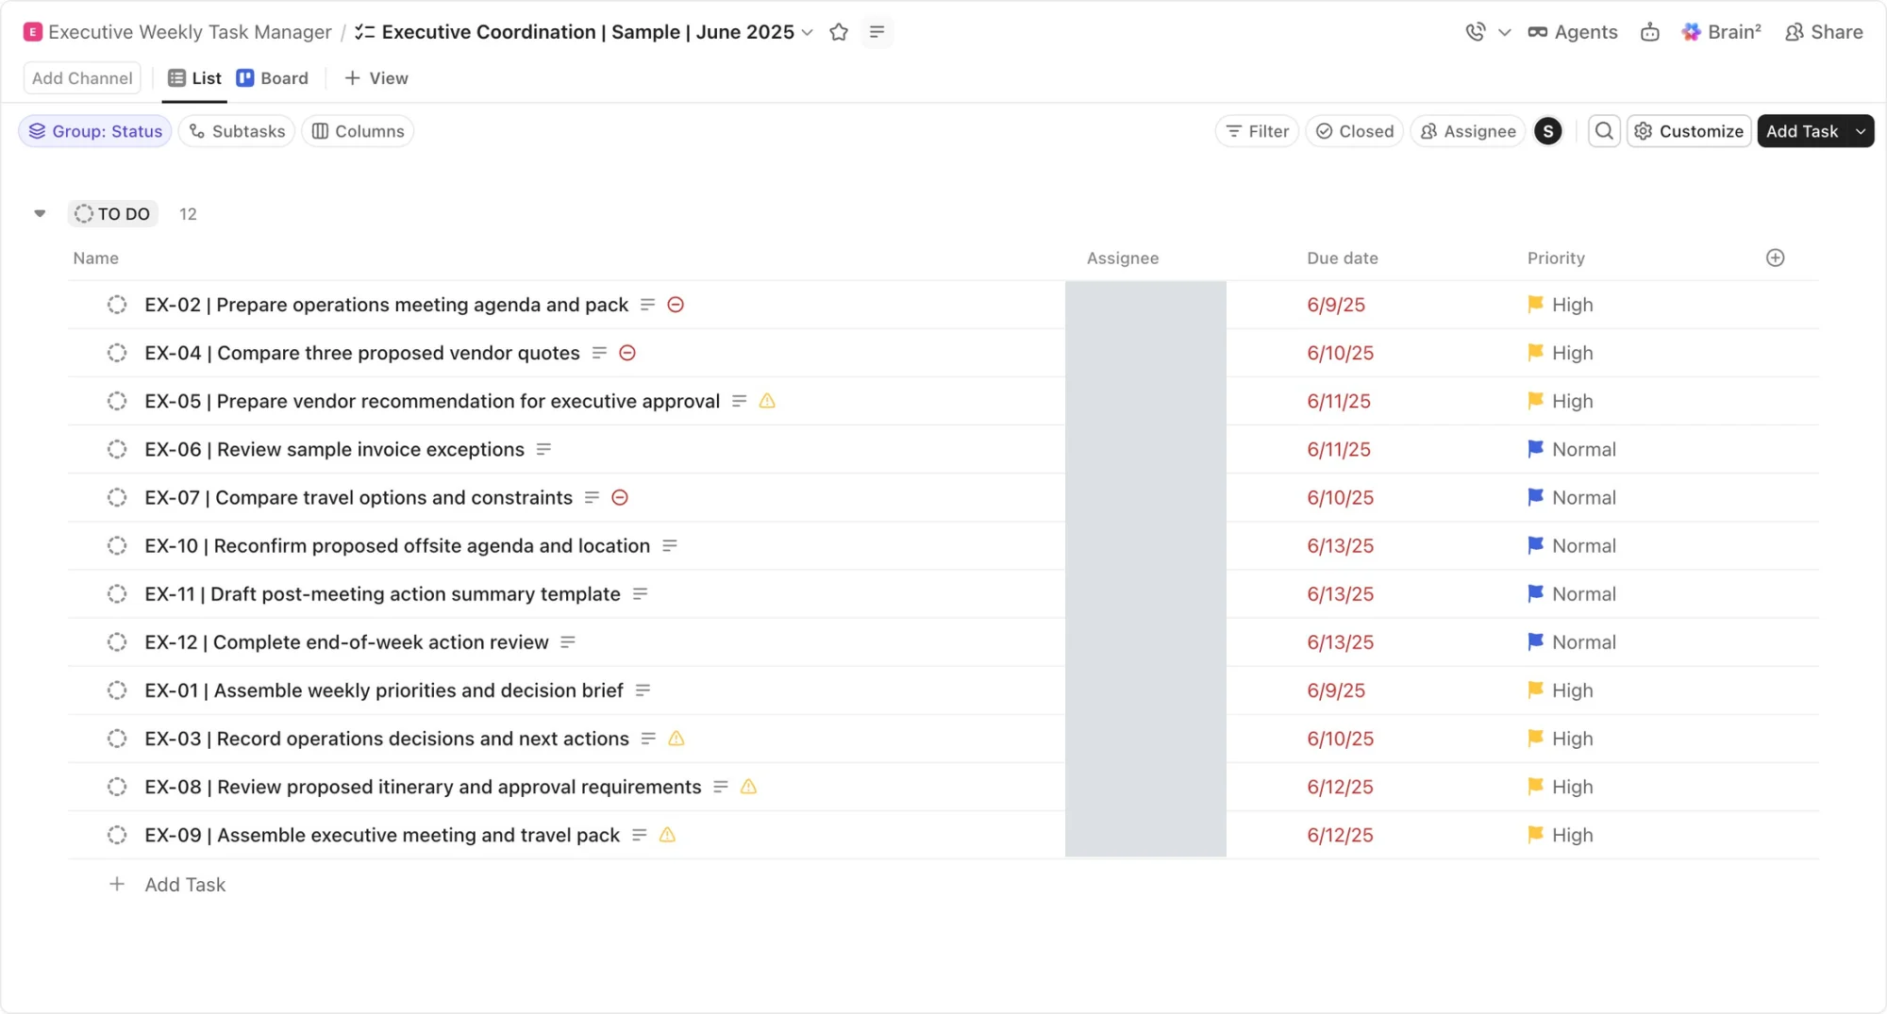The height and width of the screenshot is (1014, 1887).
Task: Open description icon on EX-06 task
Action: tap(543, 449)
